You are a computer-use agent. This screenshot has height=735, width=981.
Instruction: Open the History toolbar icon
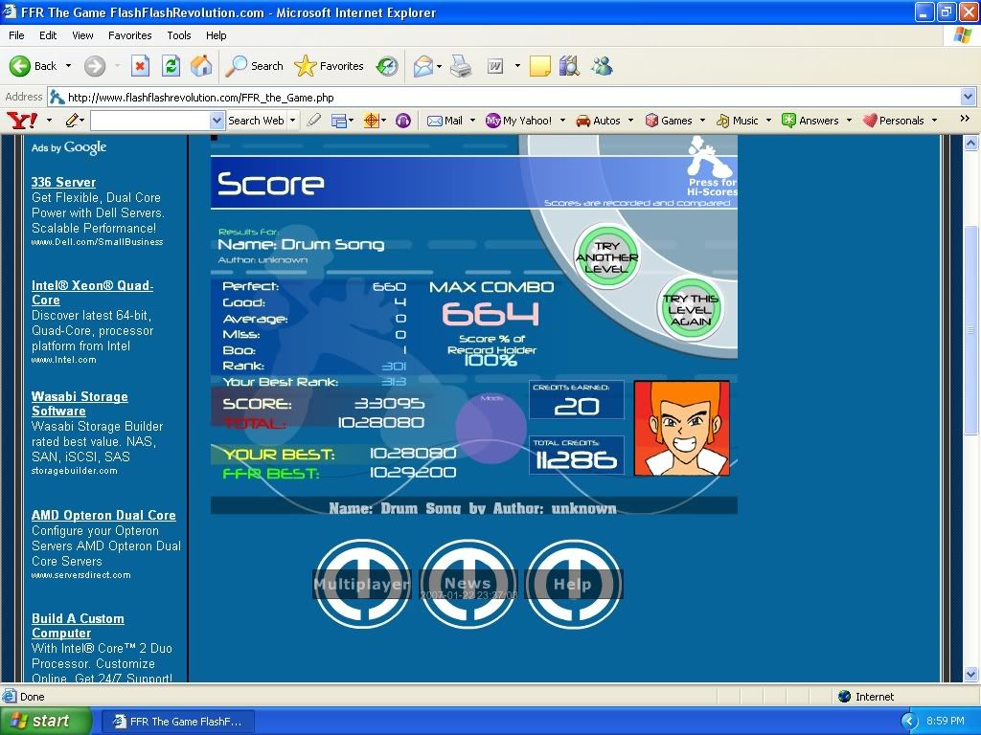[x=387, y=66]
